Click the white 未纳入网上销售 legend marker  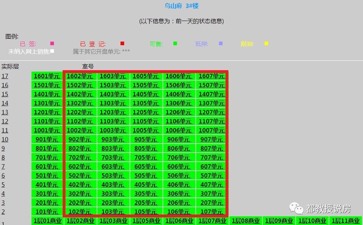tap(51, 51)
